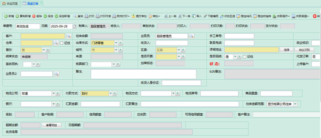Open the 物流公司 dropdown list

click(53, 93)
